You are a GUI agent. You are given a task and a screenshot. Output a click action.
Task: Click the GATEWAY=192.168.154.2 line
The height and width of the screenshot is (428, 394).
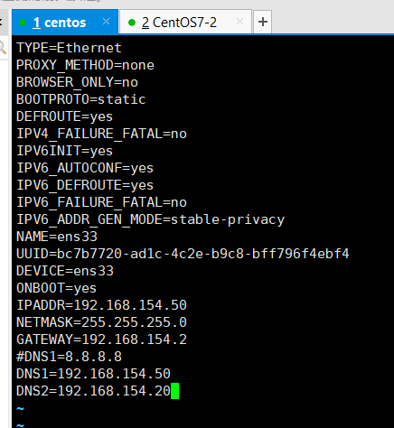(x=101, y=340)
